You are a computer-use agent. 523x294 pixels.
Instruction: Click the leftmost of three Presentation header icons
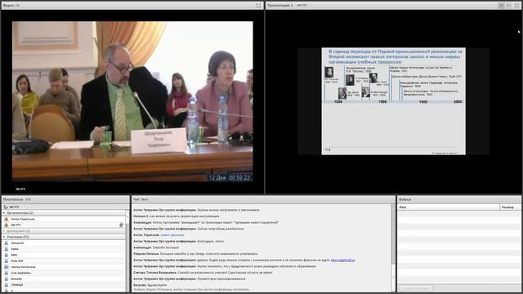(501, 6)
